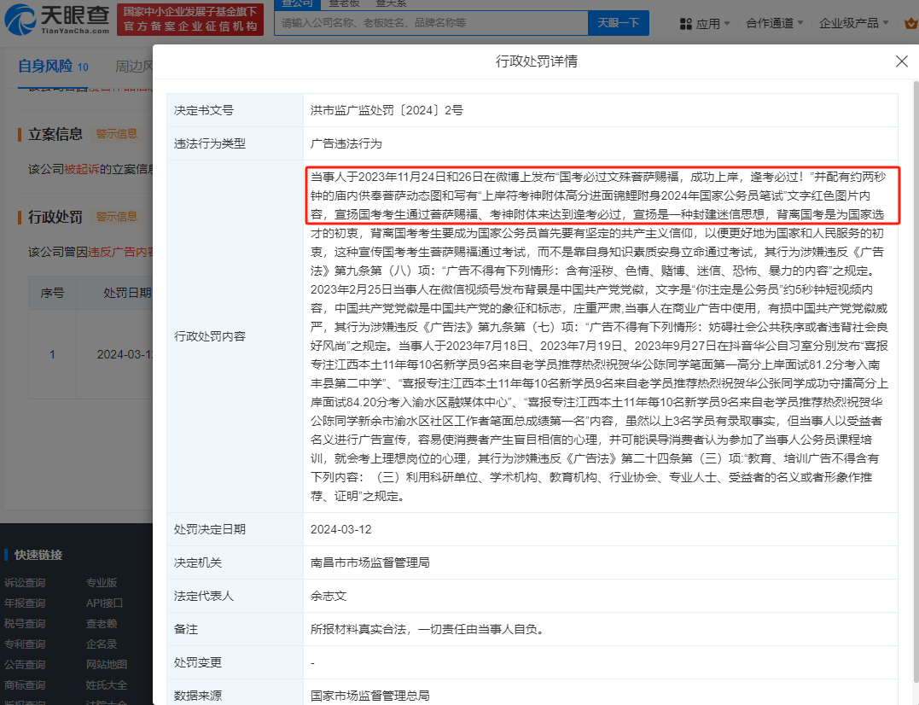Open the API接口 footer link

pos(104,603)
